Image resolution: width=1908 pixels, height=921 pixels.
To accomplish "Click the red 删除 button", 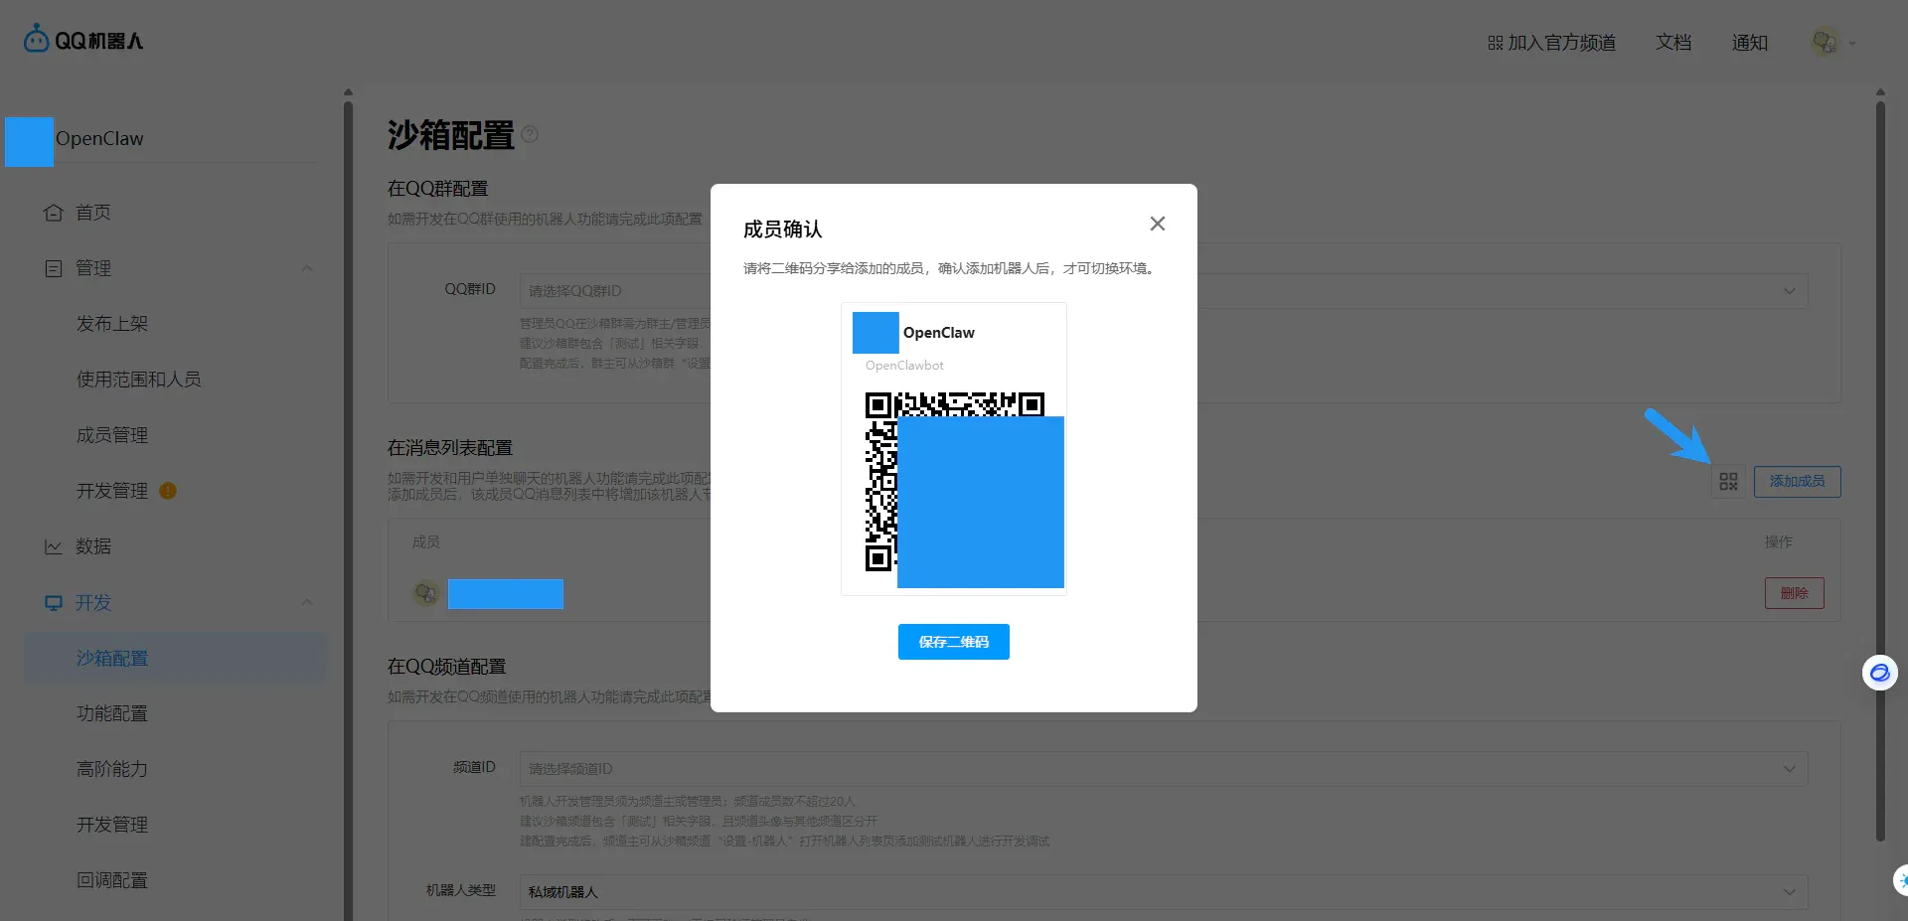I will click(x=1794, y=593).
